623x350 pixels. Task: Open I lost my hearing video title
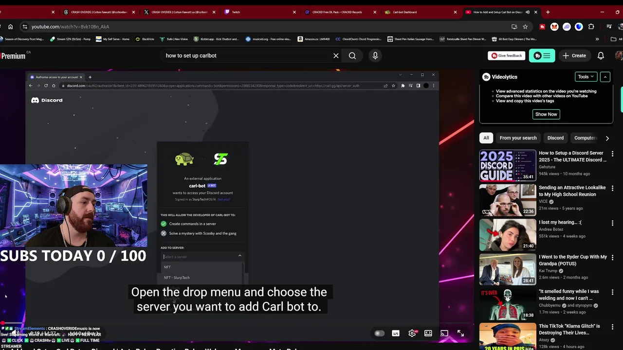point(560,223)
